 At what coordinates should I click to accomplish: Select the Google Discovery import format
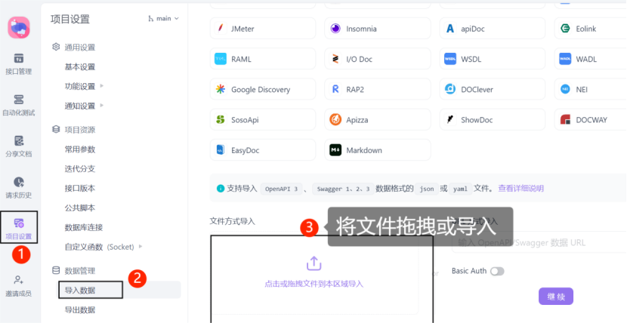pos(263,89)
